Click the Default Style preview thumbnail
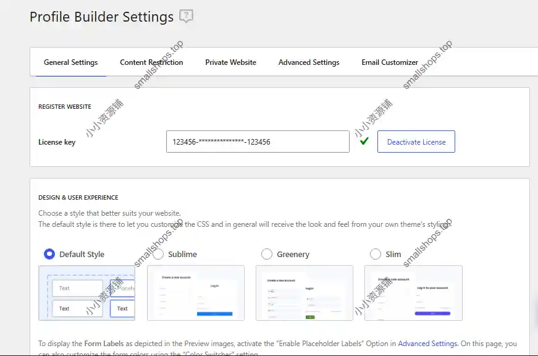 click(x=87, y=293)
